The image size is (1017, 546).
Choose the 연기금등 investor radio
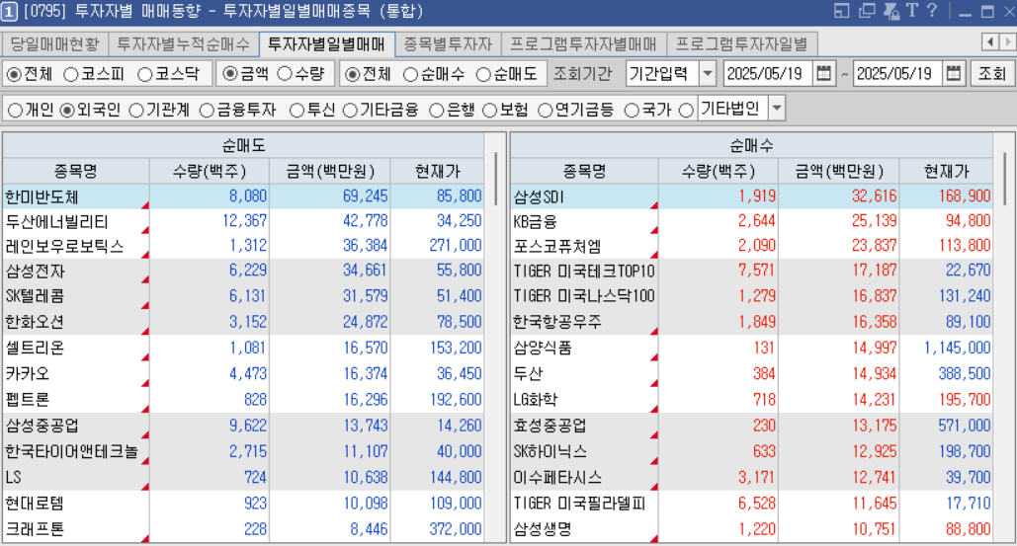click(x=546, y=111)
